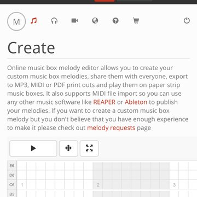Viewport: 197px width, 197px height.
Task: Click the grid cell marked measure 3
Action: pos(174,185)
